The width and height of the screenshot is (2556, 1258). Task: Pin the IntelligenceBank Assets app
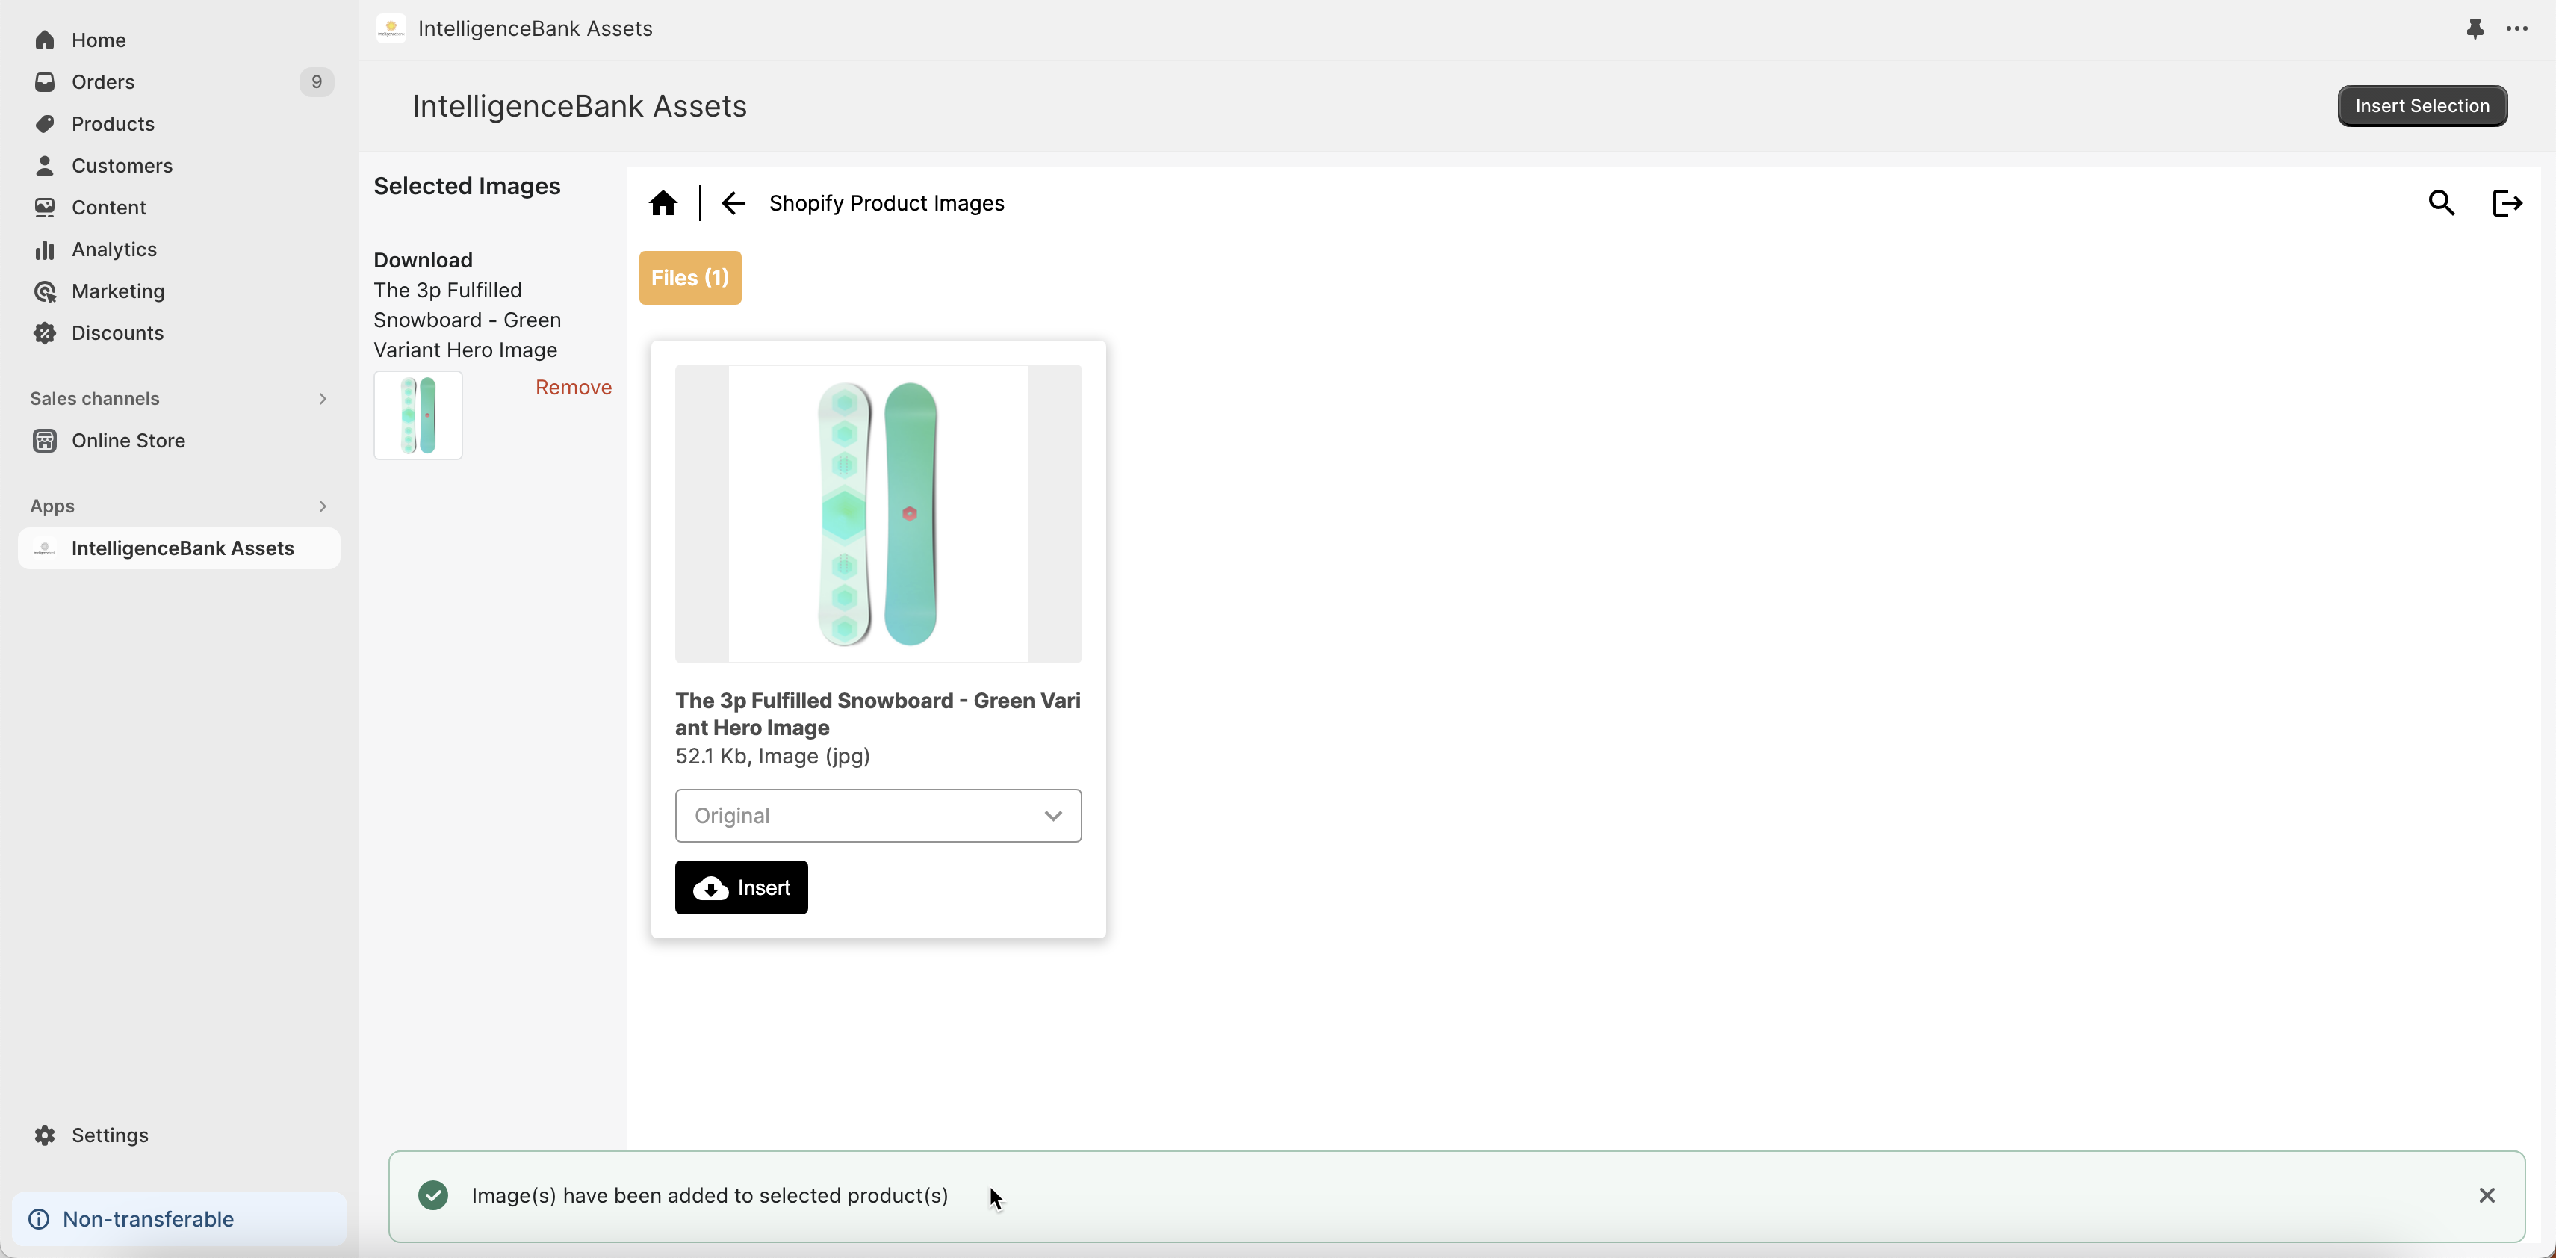coord(2475,29)
